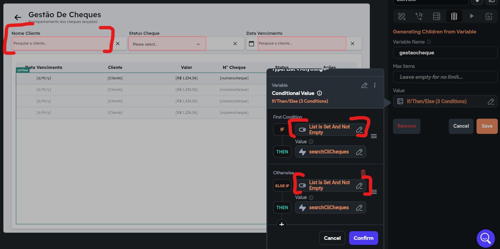
Task: Open the Backend Query database tab icon
Action: click(x=437, y=16)
